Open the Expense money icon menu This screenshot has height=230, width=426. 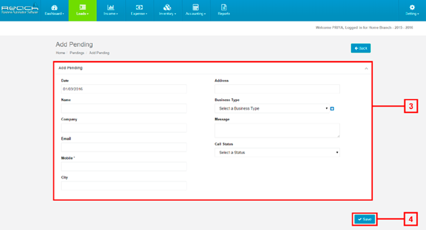(x=139, y=7)
